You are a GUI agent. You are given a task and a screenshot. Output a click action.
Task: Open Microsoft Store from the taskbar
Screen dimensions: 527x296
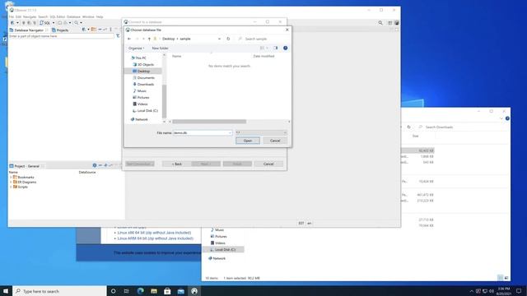pos(167,291)
